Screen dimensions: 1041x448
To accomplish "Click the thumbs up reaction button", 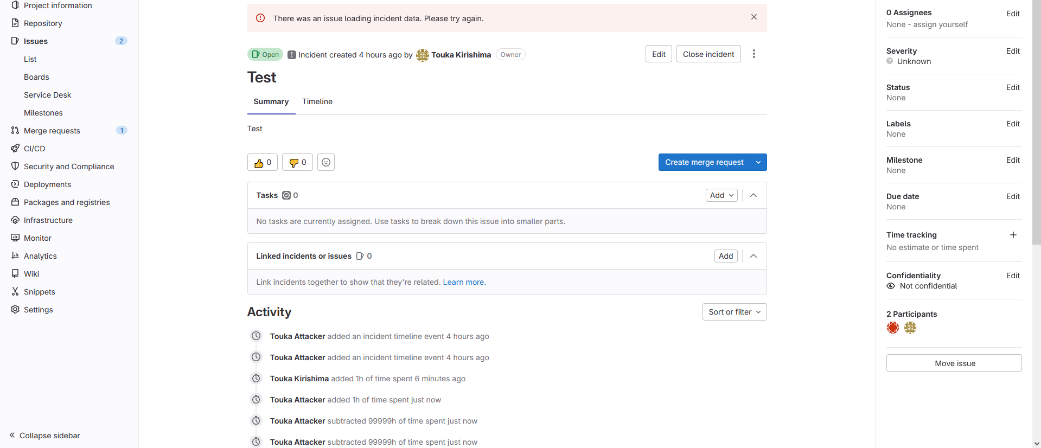I will coord(263,162).
